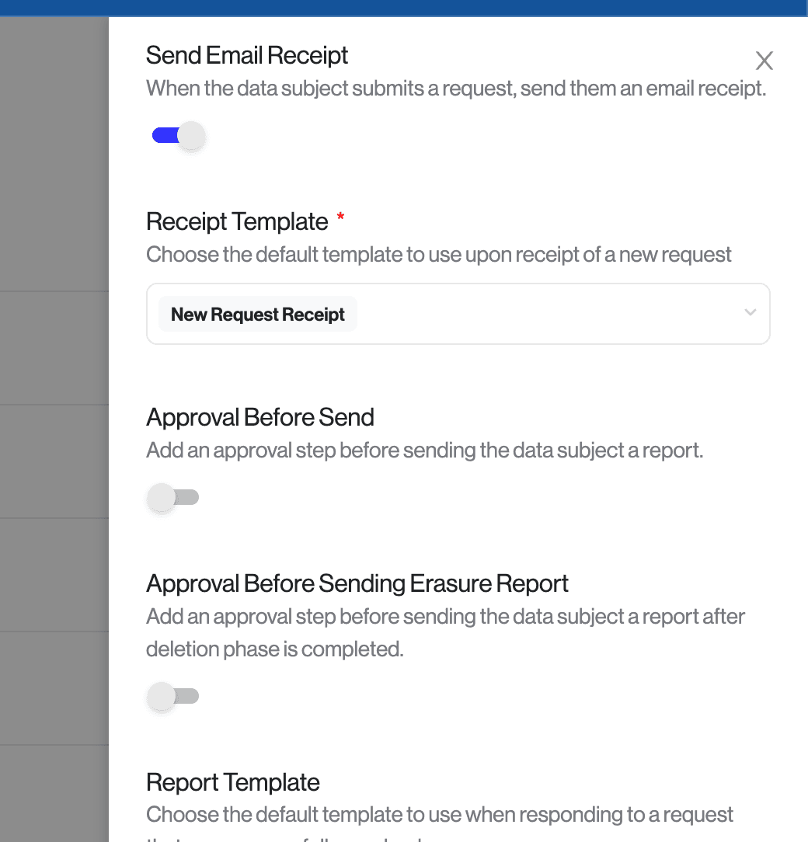Viewport: 808px width, 842px height.
Task: Open the Receipt Template combo box
Action: pos(544,314)
